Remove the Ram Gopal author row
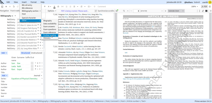Screen dimensions: 212x103 point(42,69)
